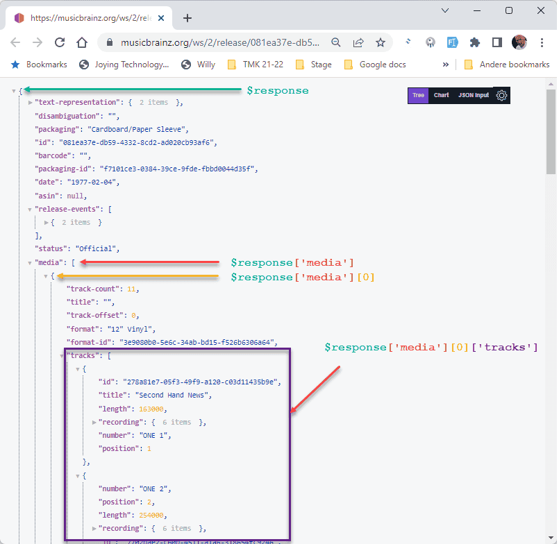This screenshot has width=559, height=544.
Task: Click the id value 081ea37e-db59-4332-8cd2-ad020cb93af6
Action: click(137, 142)
